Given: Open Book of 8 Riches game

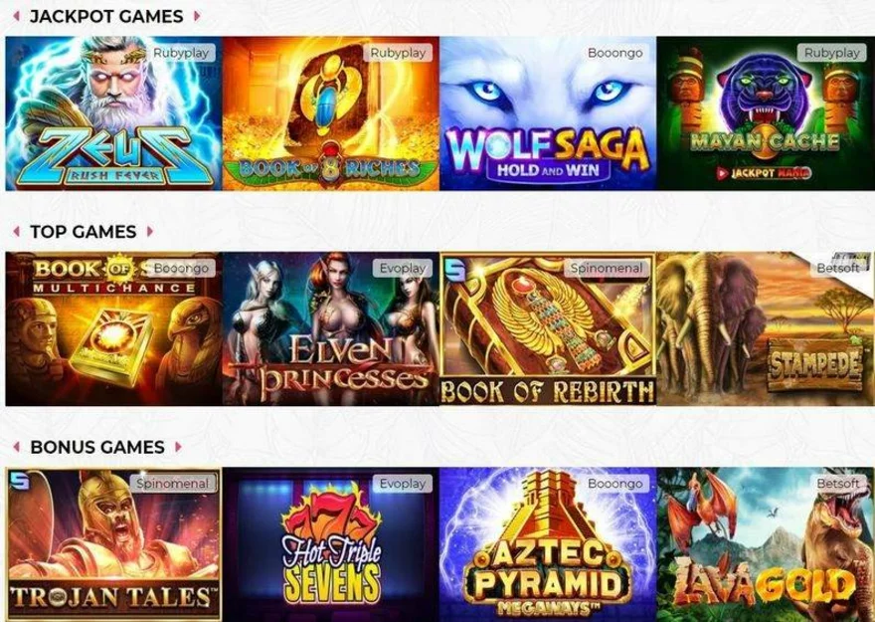Looking at the screenshot, I should 331,113.
